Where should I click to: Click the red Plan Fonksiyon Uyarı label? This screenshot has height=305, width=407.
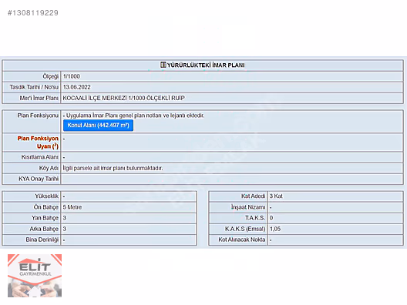38,142
